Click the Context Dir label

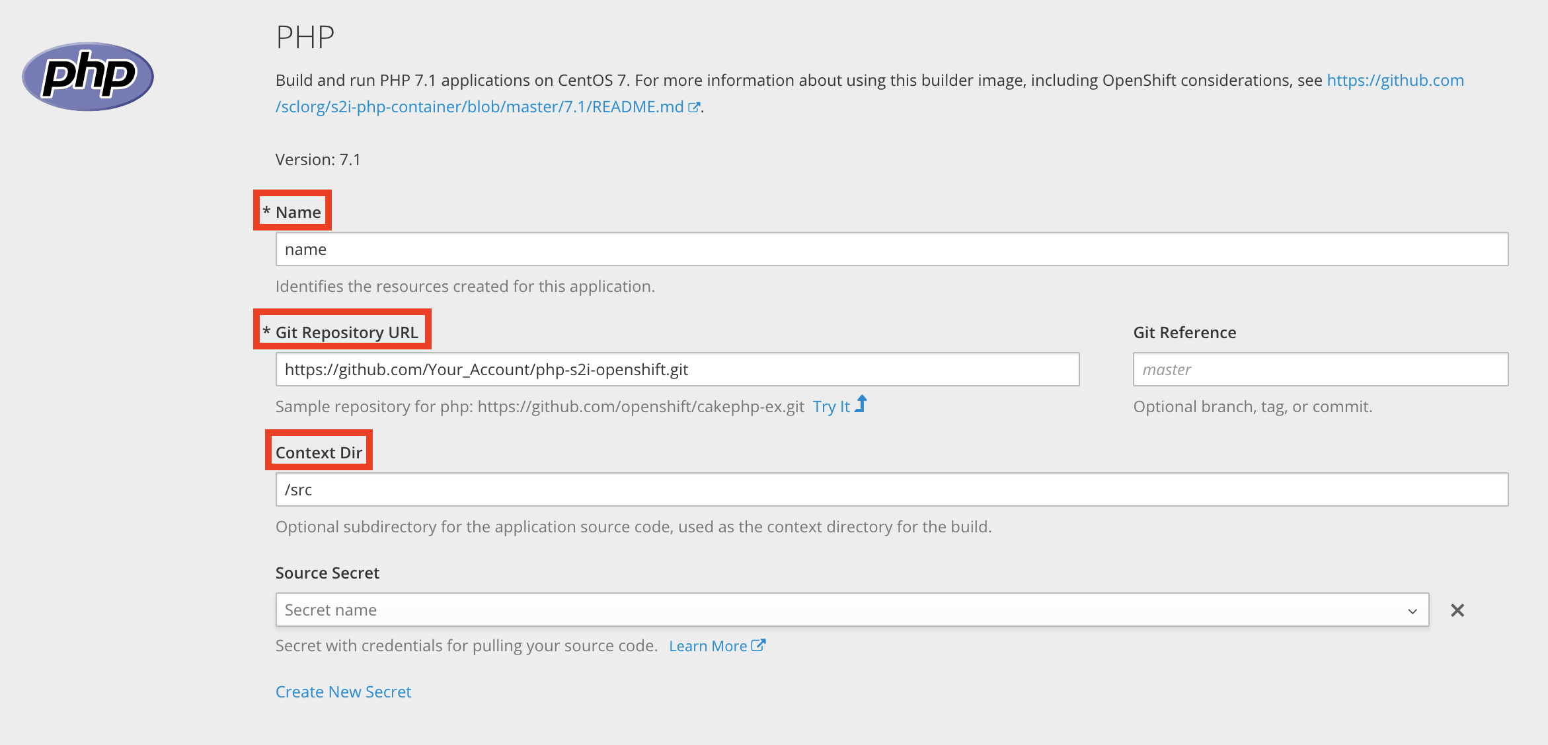click(x=319, y=452)
